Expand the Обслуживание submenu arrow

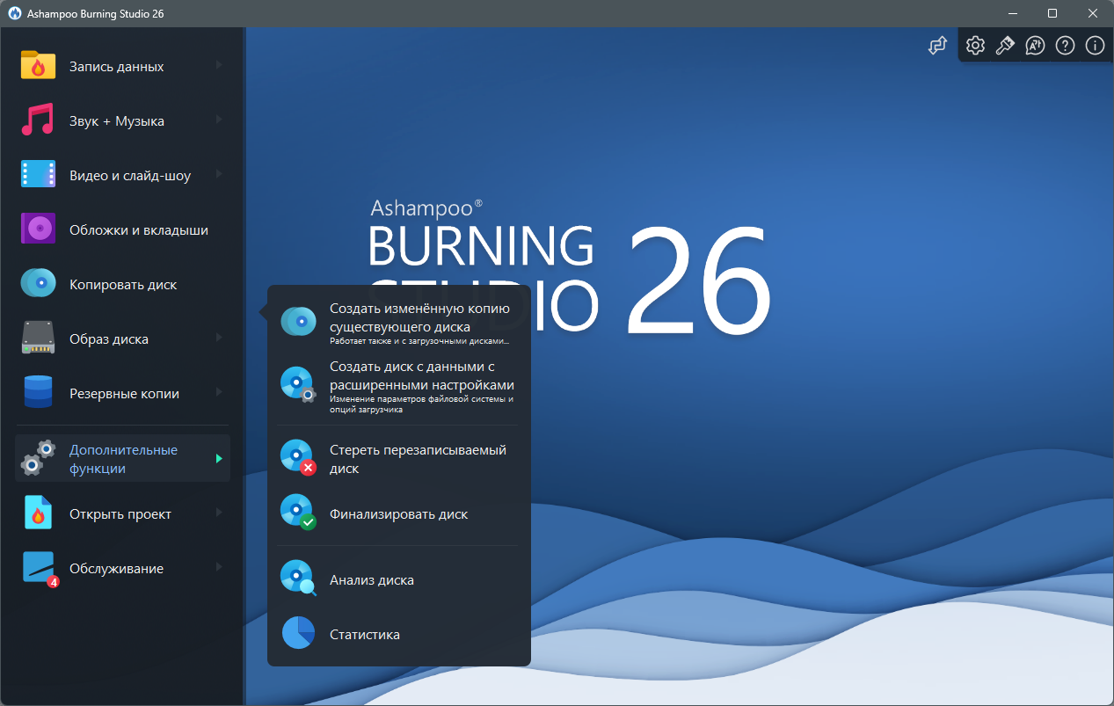219,568
